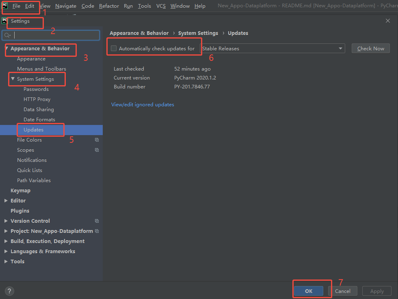
Task: Select Plugins settings
Action: [20, 211]
